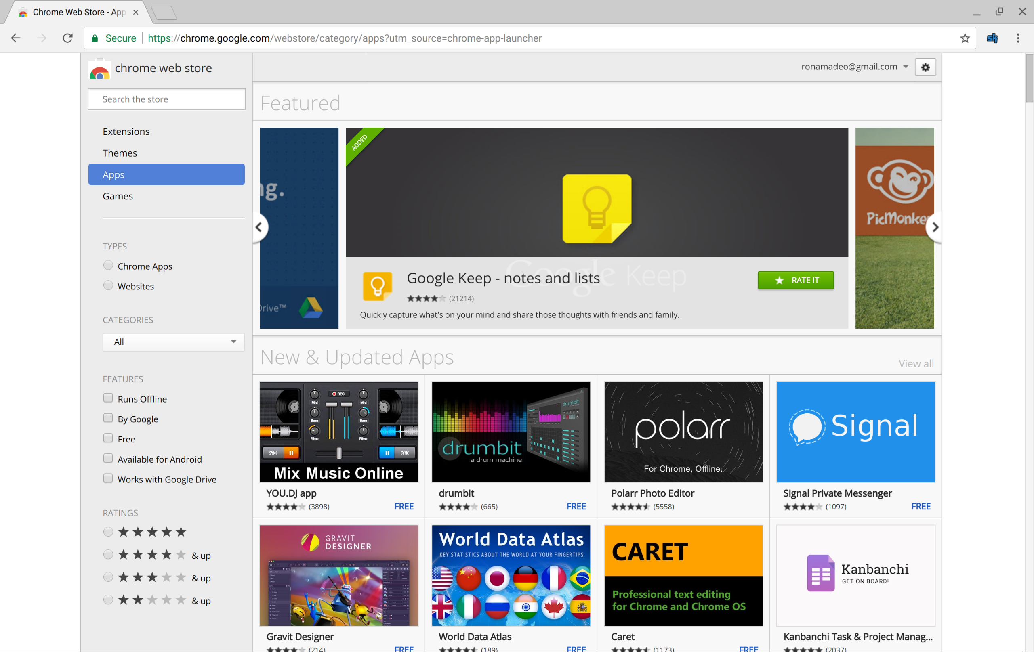Viewport: 1034px width, 652px height.
Task: Click the search the store input field
Action: point(164,99)
